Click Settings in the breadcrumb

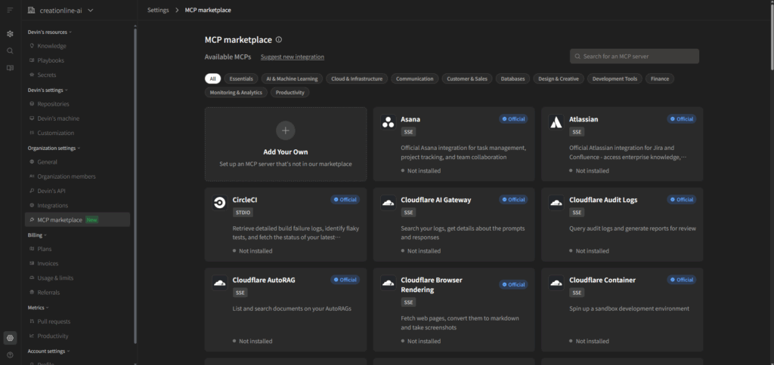point(158,10)
